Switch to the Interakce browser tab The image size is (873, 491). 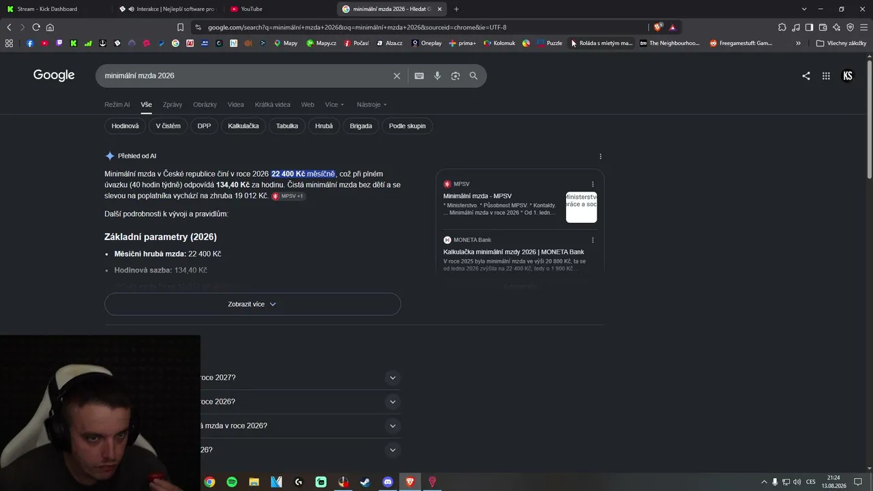pyautogui.click(x=167, y=9)
